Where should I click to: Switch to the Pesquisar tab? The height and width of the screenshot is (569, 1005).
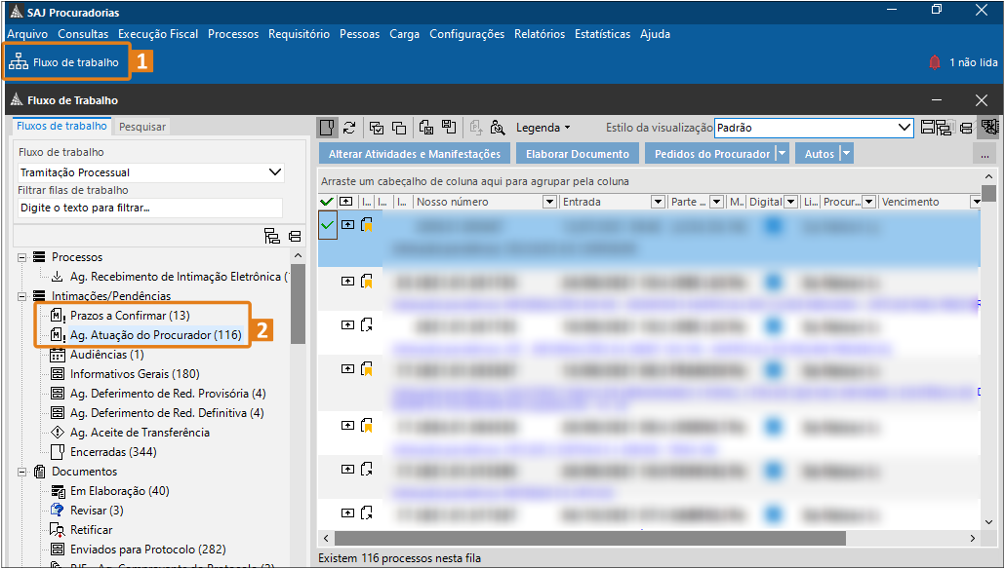142,127
